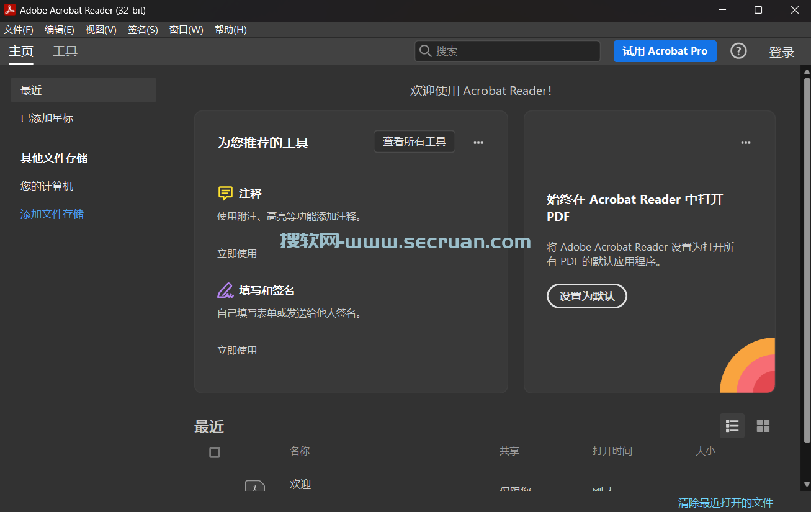811x512 pixels.
Task: Click the scrollbar down arrow
Action: (x=807, y=484)
